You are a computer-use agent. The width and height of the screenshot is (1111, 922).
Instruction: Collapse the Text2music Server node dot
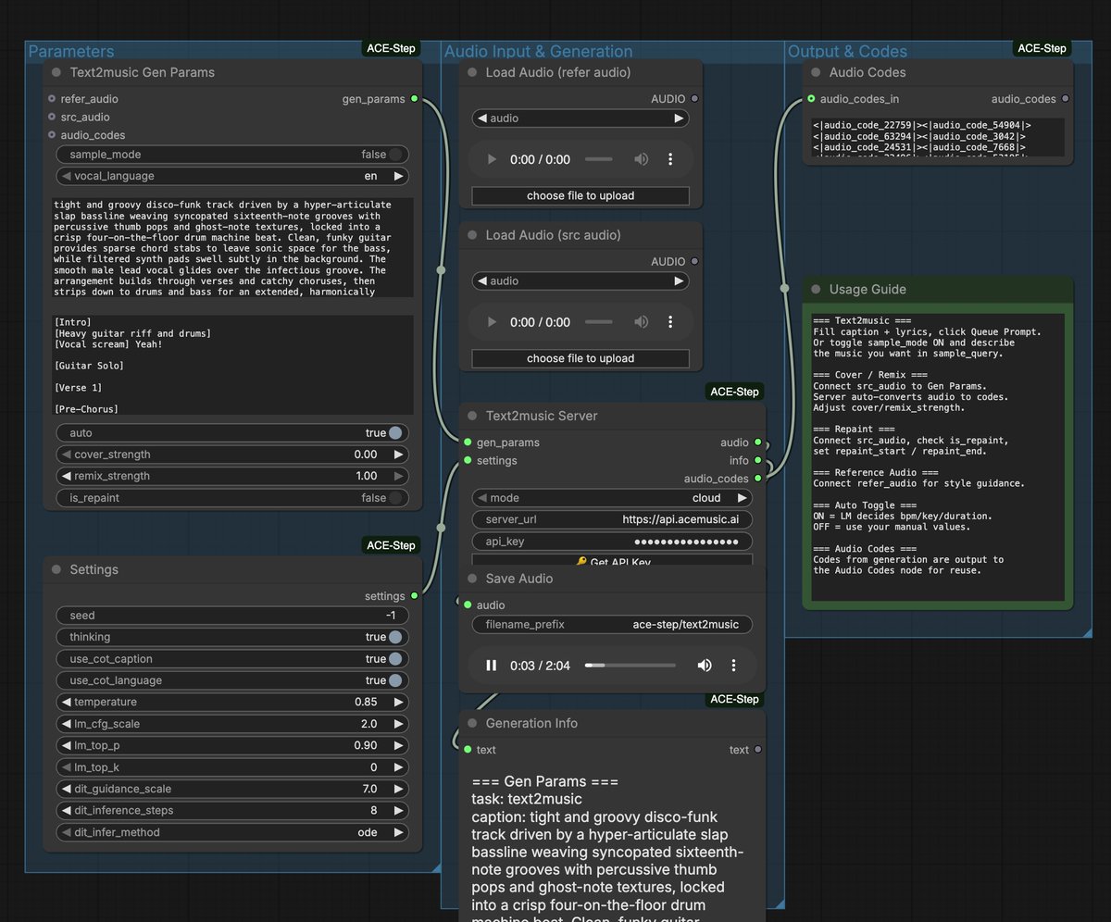point(472,416)
